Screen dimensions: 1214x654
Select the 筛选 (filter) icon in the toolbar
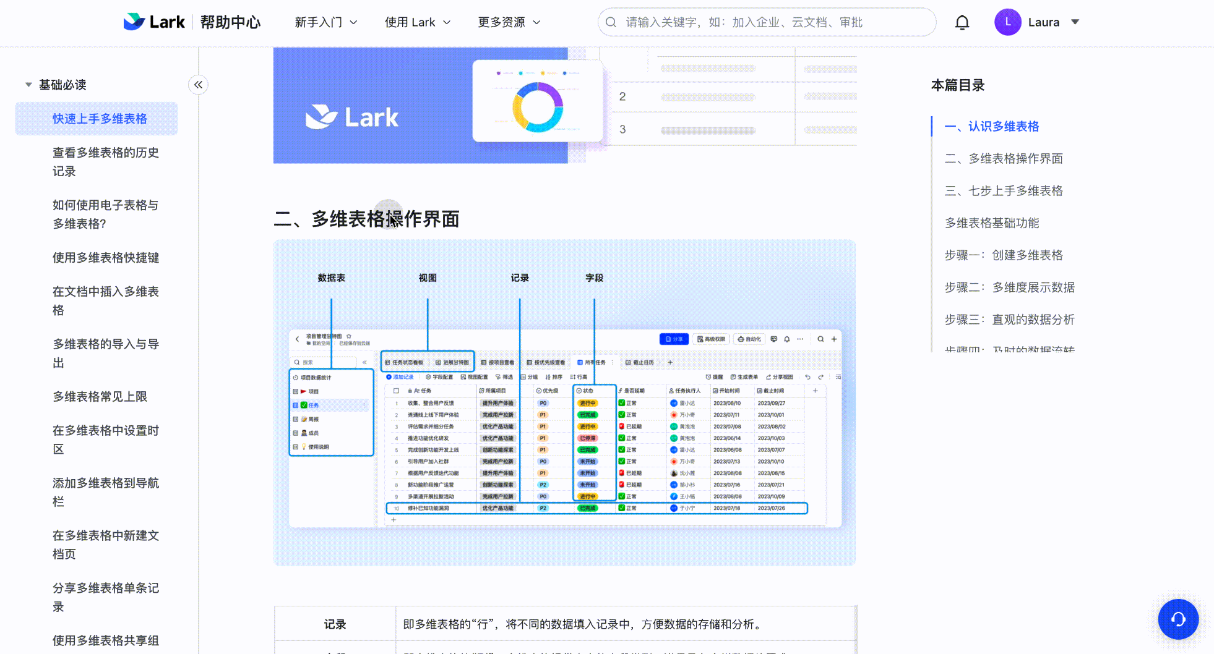pyautogui.click(x=498, y=376)
